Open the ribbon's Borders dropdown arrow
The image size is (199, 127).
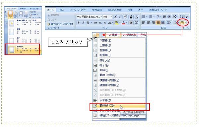click(x=185, y=23)
